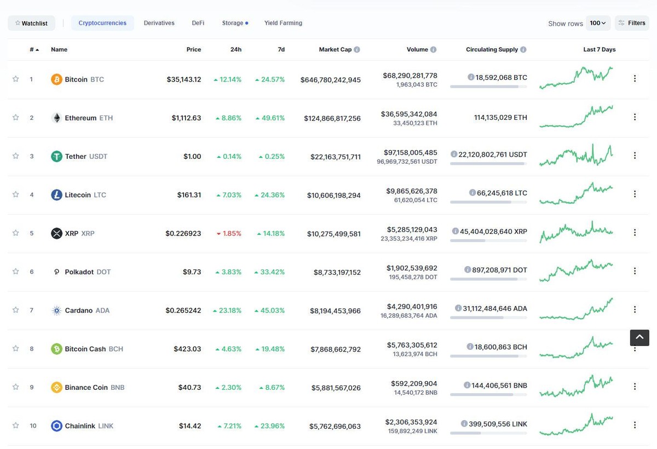657x449 pixels.
Task: Add Bitcoin to your watchlist star
Action: [15, 79]
